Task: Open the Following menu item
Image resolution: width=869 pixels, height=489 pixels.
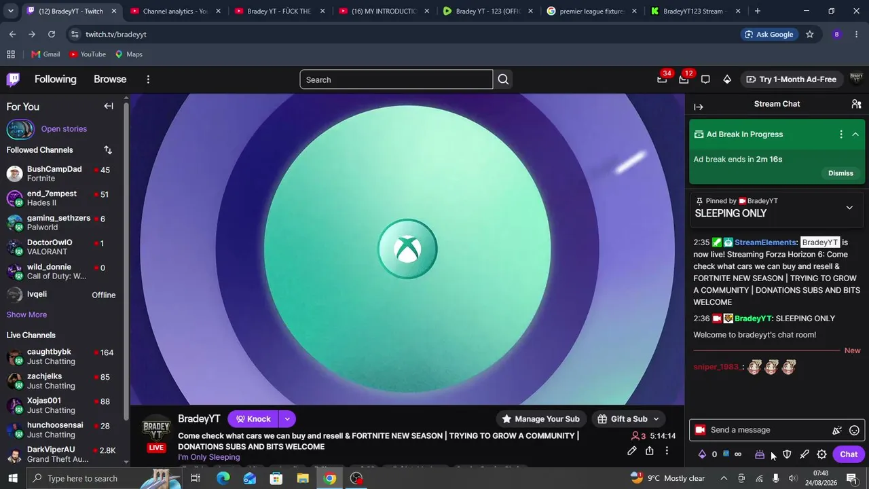Action: (x=56, y=79)
